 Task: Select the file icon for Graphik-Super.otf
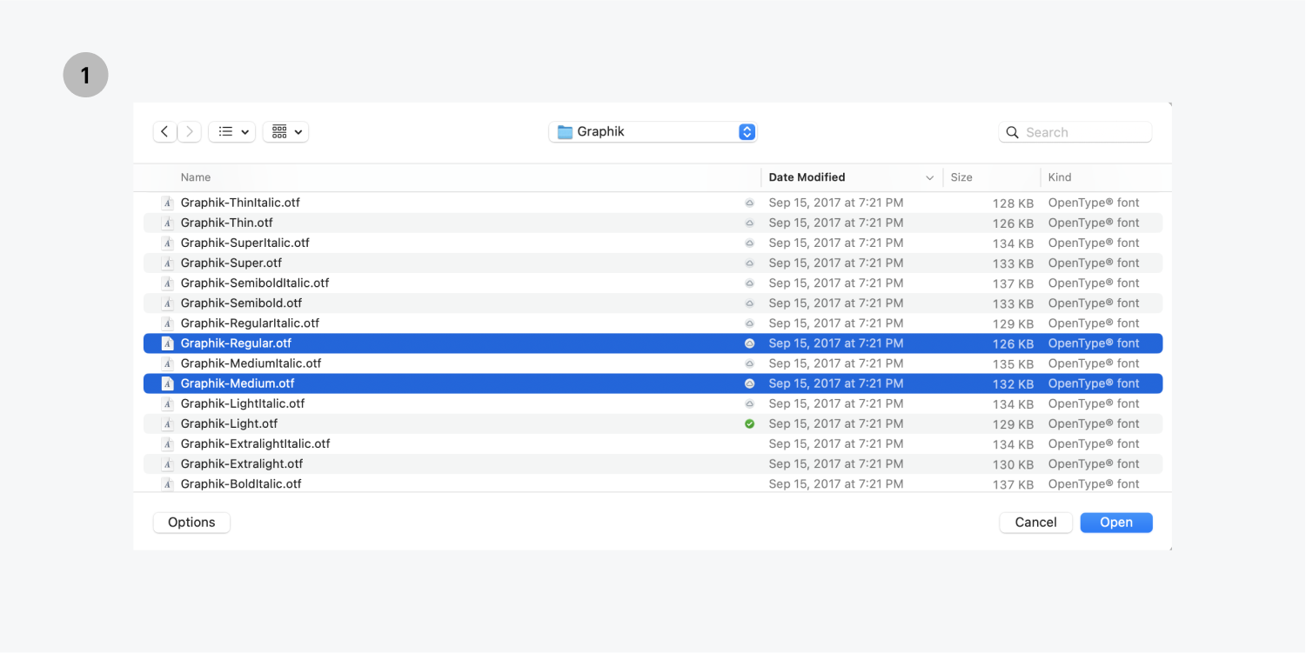pyautogui.click(x=168, y=263)
